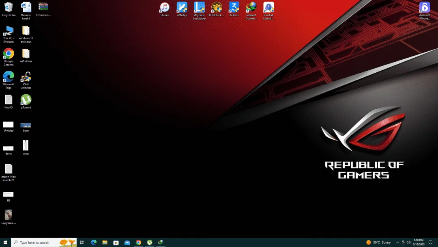438x247 pixels.
Task: Launch Microsoft Edge from the taskbar
Action: pyautogui.click(x=94, y=242)
